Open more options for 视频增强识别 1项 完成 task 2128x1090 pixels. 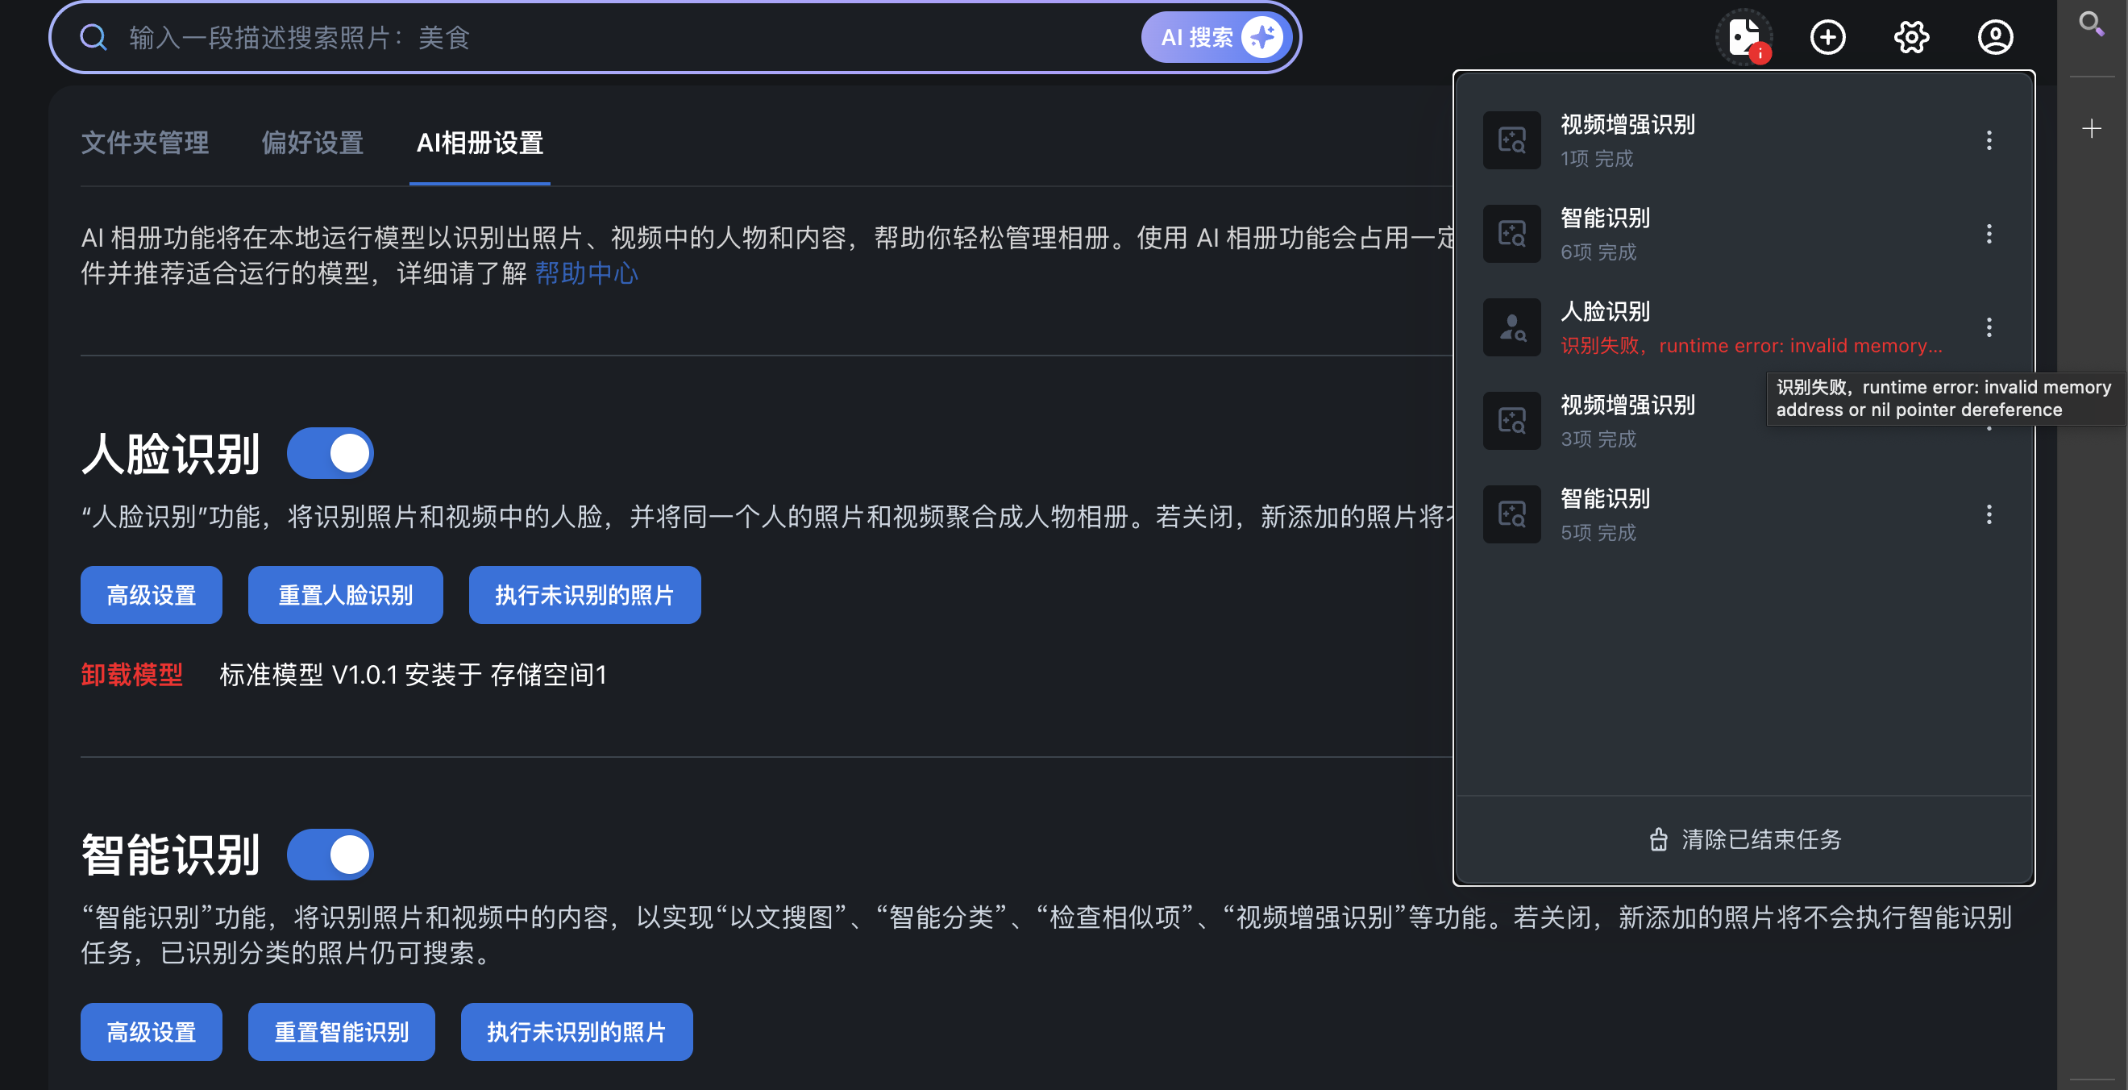pyautogui.click(x=1989, y=140)
